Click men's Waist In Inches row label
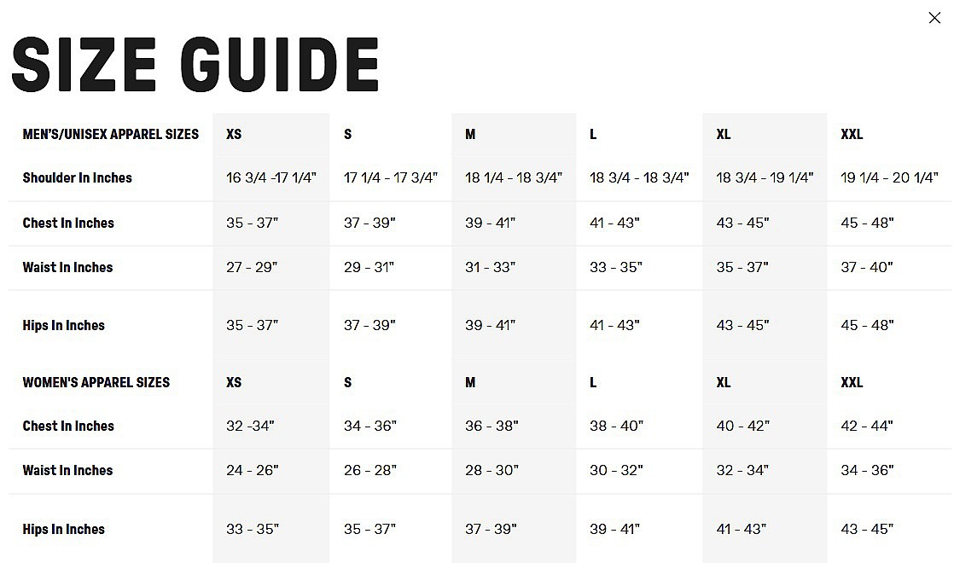The height and width of the screenshot is (563, 954). click(67, 267)
